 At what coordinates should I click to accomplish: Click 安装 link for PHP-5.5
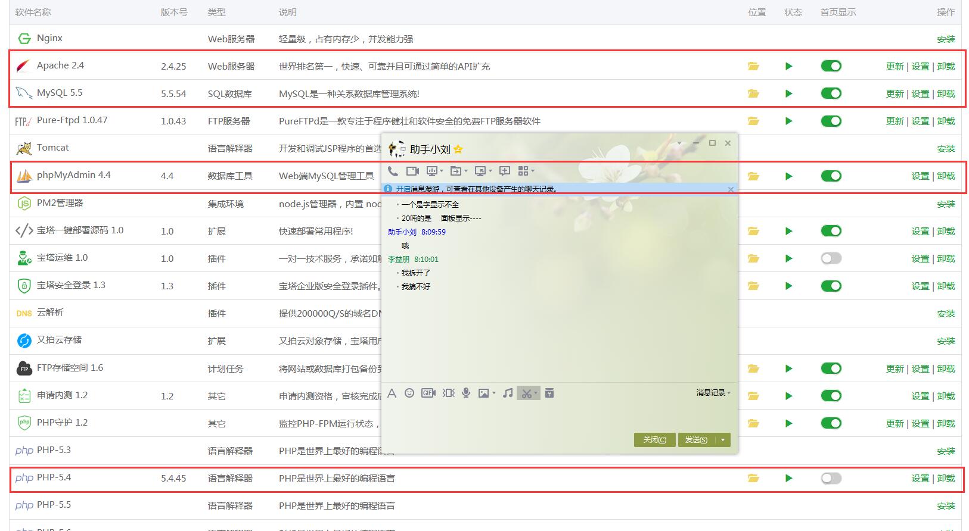pos(946,506)
